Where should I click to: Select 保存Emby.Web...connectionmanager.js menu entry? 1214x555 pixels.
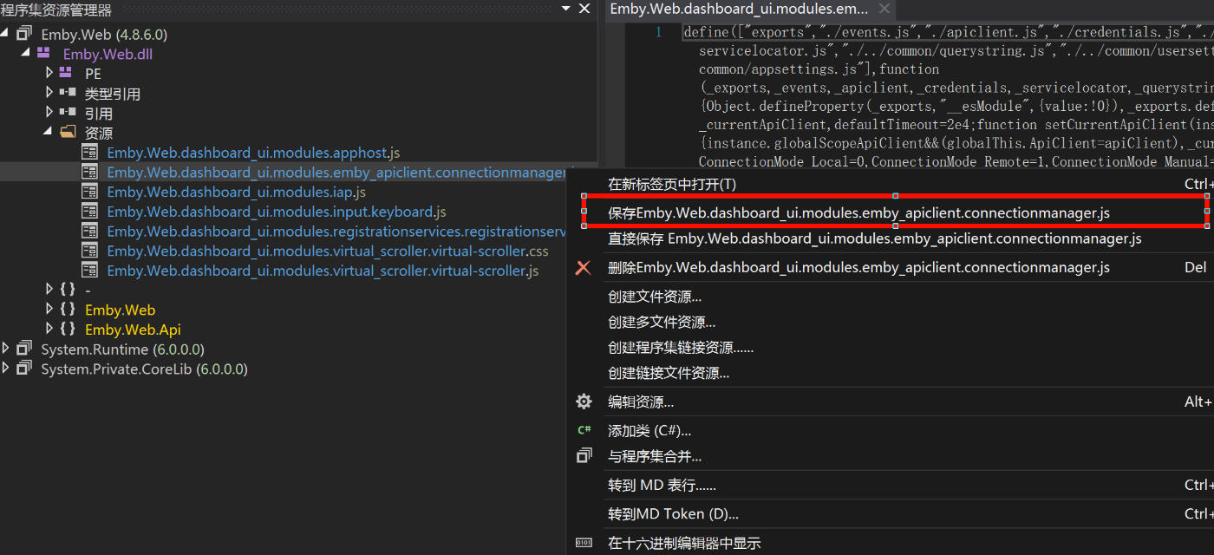pyautogui.click(x=858, y=212)
